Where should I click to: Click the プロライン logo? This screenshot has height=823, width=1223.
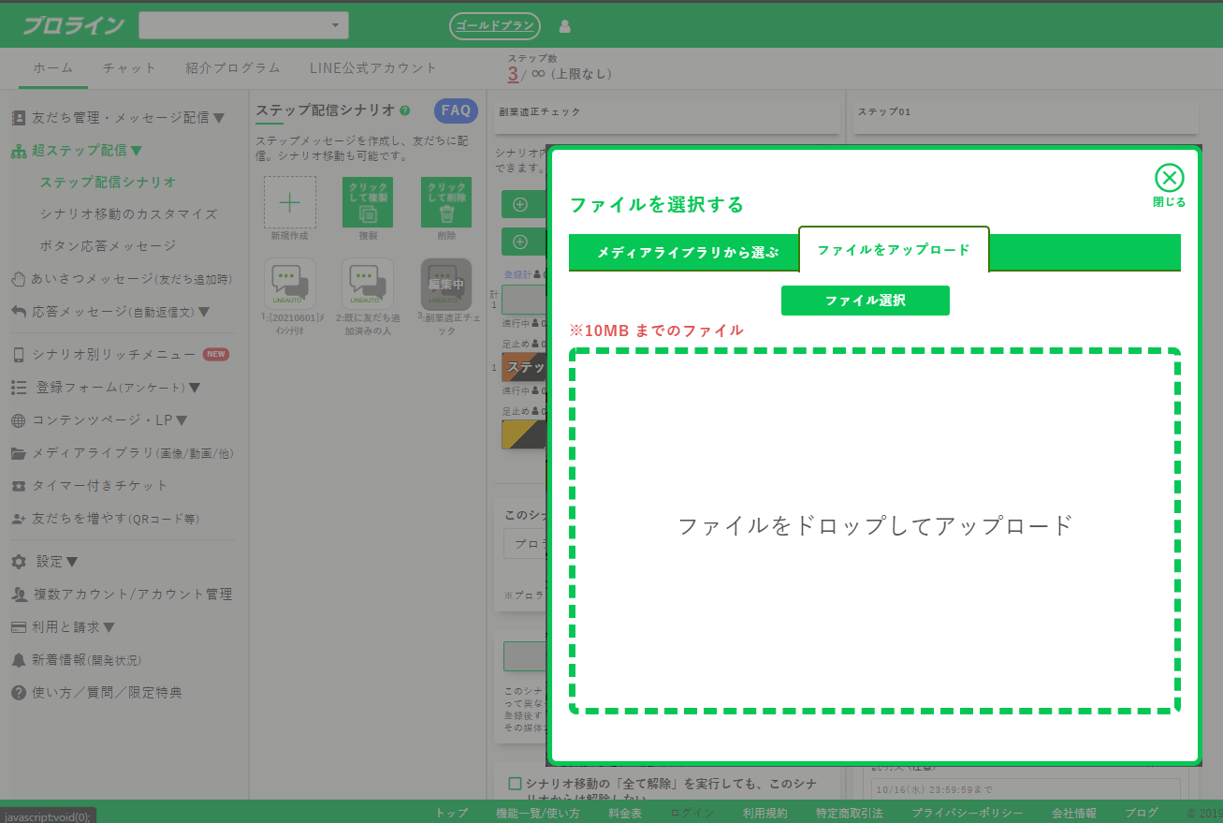click(73, 25)
